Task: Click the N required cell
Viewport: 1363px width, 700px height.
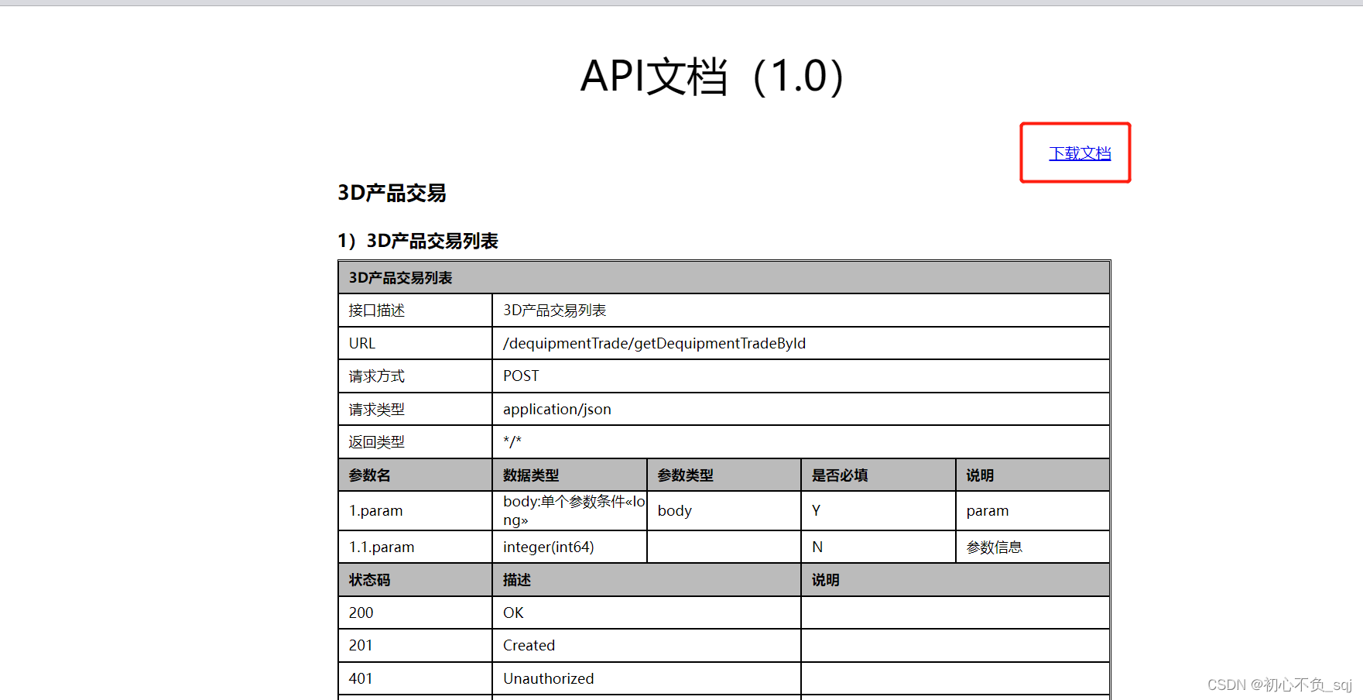Action: pos(878,547)
